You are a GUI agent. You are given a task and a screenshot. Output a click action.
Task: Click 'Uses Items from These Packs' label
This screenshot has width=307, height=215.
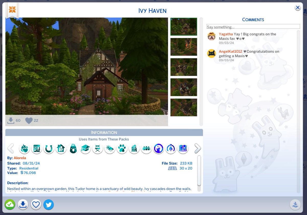[x=104, y=139]
